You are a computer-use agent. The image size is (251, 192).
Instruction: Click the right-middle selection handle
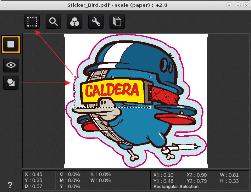[x=150, y=92]
